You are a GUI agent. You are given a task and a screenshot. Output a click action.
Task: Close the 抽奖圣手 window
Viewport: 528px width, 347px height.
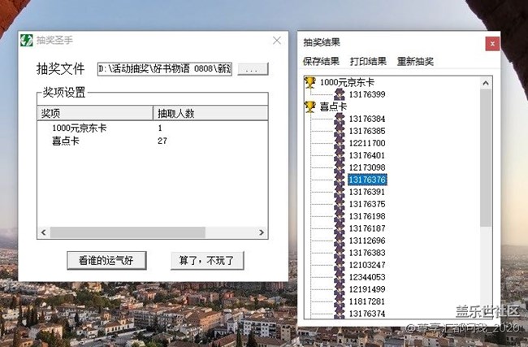click(277, 41)
